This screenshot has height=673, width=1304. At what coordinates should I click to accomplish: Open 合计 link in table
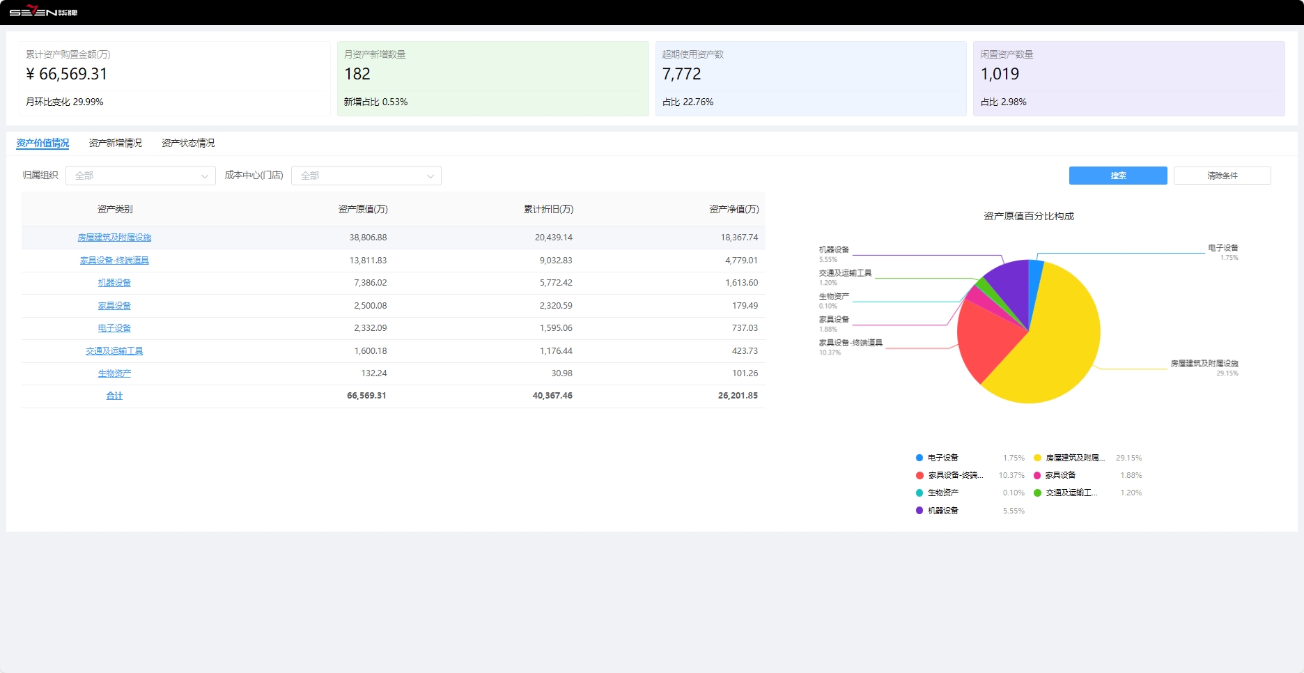114,396
